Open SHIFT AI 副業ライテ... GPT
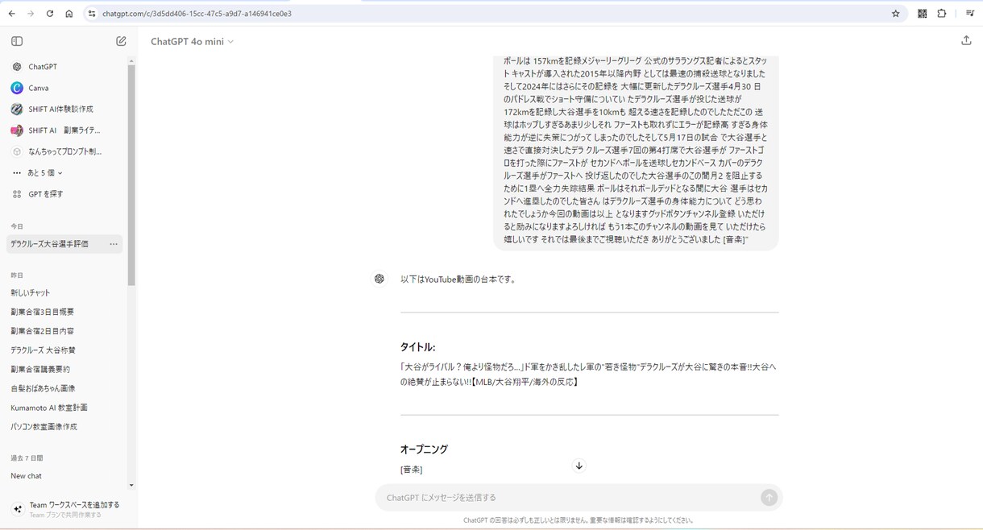Screen dimensions: 983x530 point(64,130)
